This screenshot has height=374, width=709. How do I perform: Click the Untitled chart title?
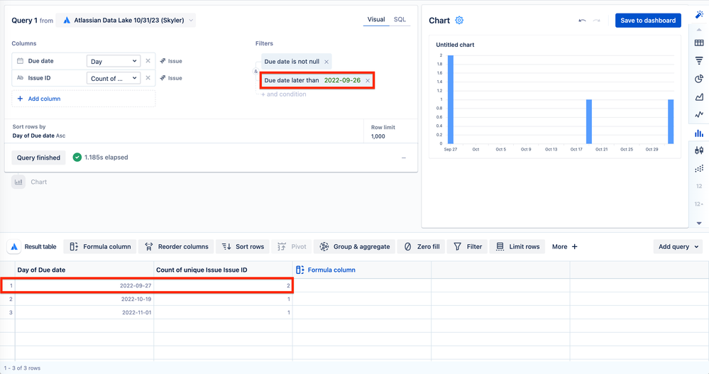455,45
